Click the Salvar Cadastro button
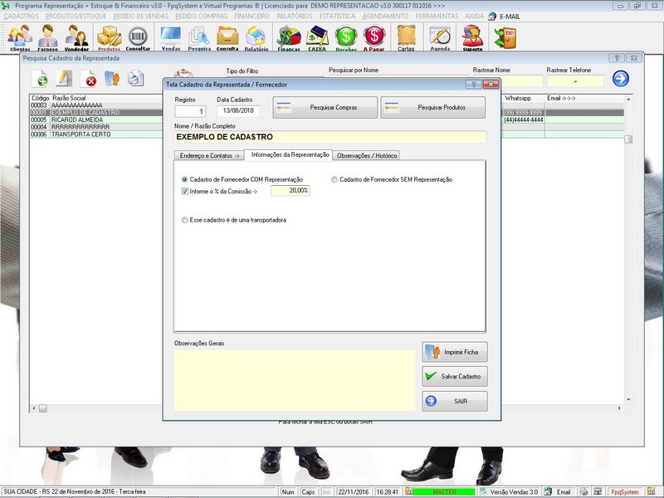 point(454,376)
